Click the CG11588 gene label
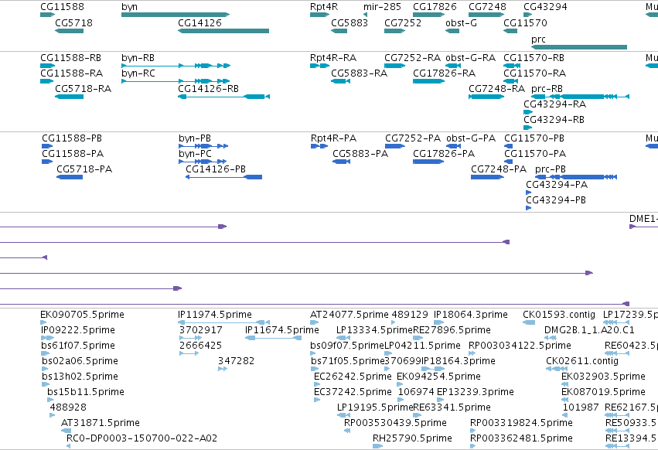Image resolution: width=658 pixels, height=450 pixels. (62, 7)
